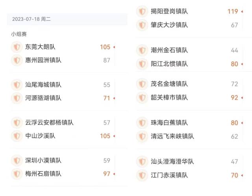Open the 河源骆湖镇队 team name
The width and height of the screenshot is (252, 196).
click(43, 98)
